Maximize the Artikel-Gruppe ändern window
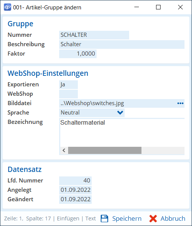 [158, 7]
